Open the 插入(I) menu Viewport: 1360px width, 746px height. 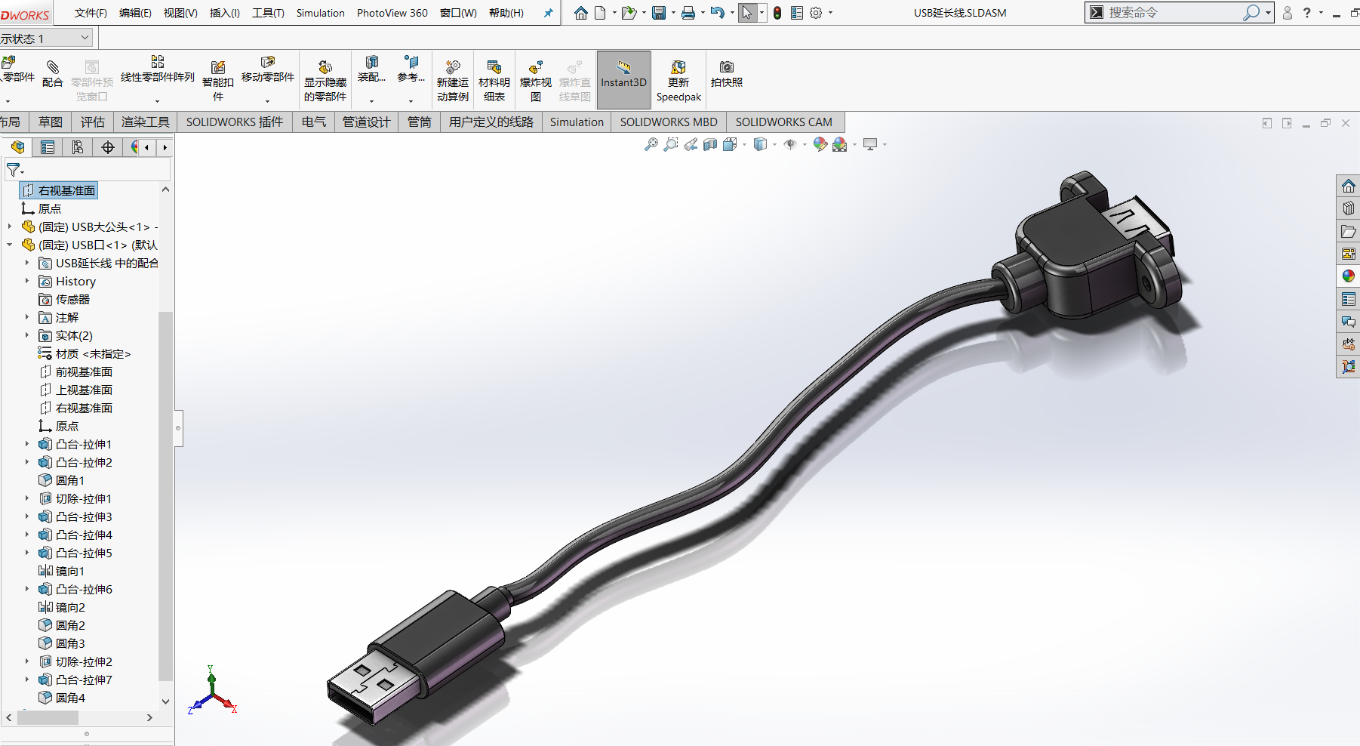pyautogui.click(x=224, y=13)
